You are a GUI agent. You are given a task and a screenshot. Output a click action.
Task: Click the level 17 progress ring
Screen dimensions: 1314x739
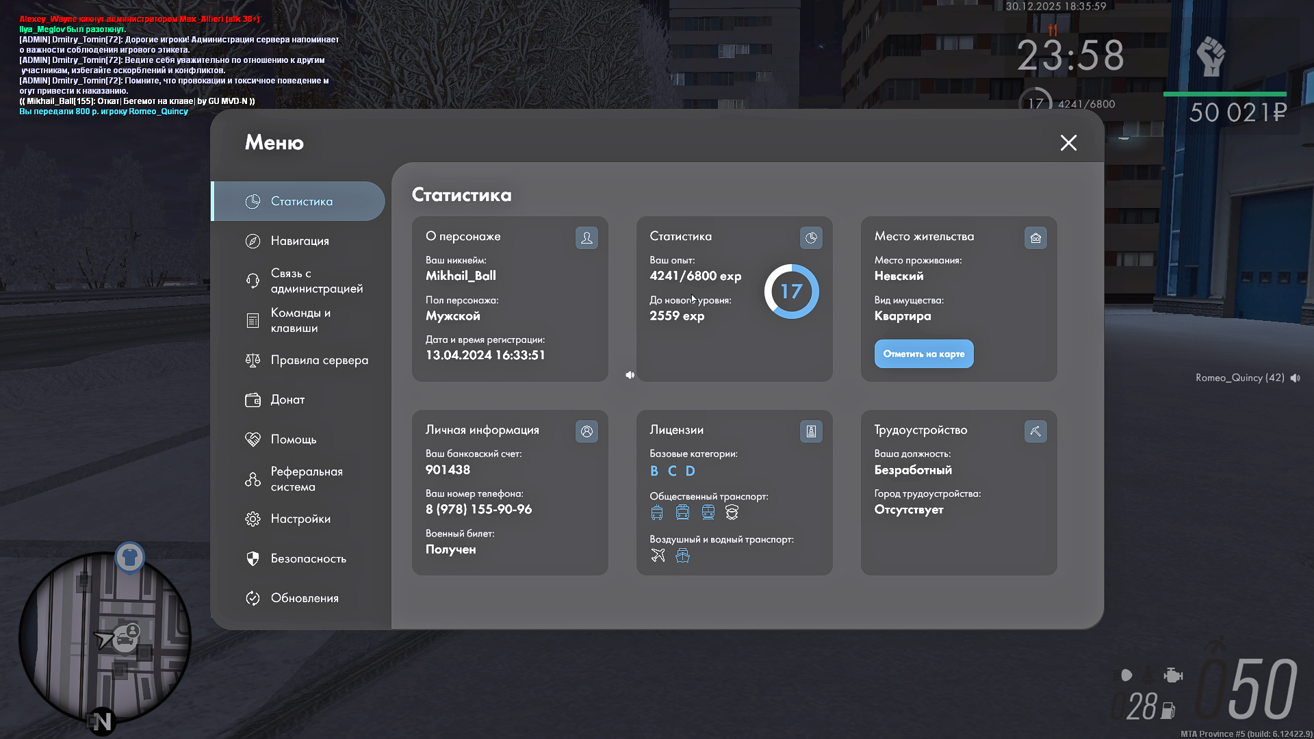click(x=791, y=291)
